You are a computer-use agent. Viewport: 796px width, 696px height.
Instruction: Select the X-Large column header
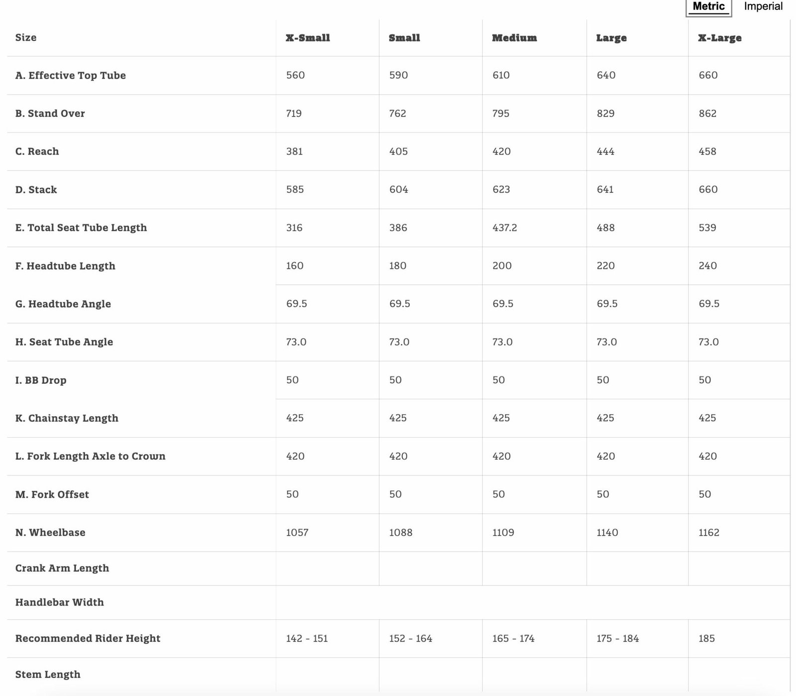(x=719, y=38)
